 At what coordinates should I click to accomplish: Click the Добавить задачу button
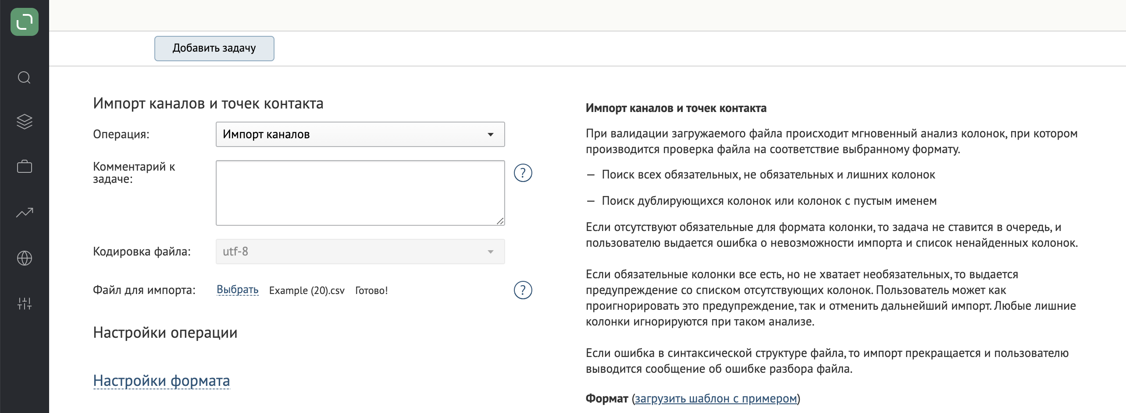tap(214, 49)
